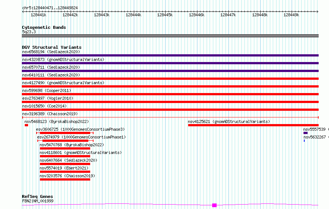Open nsv4320873 (gnomADStructuralVariants) label
The image size is (329, 209).
63,59
